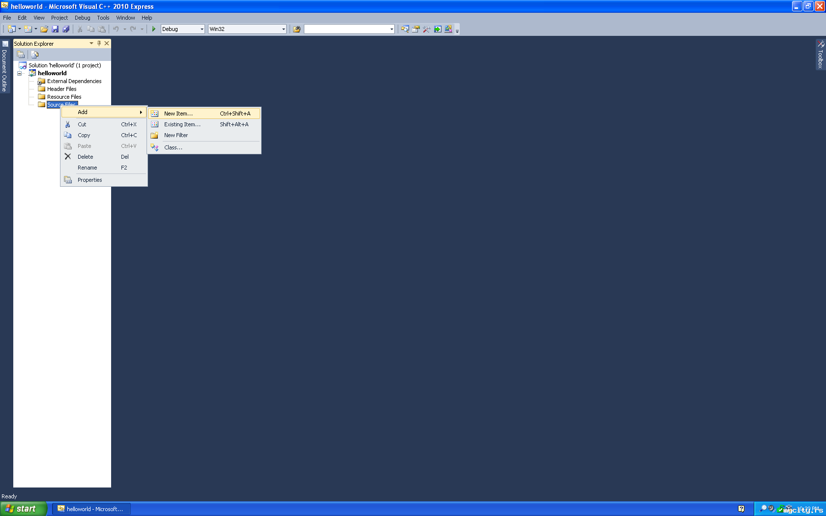Viewport: 826px width, 516px height.
Task: Click the Add New Item toolbar icon
Action: pyautogui.click(x=28, y=29)
